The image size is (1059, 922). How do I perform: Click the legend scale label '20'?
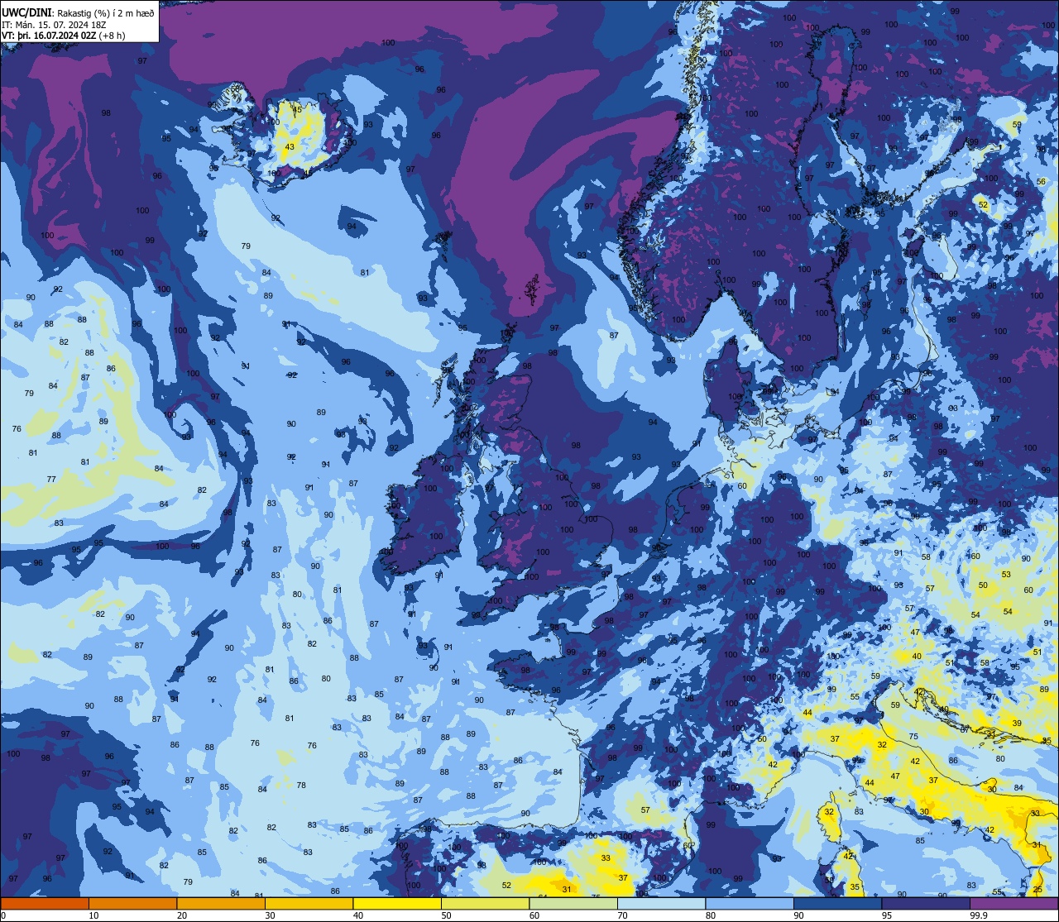click(182, 915)
